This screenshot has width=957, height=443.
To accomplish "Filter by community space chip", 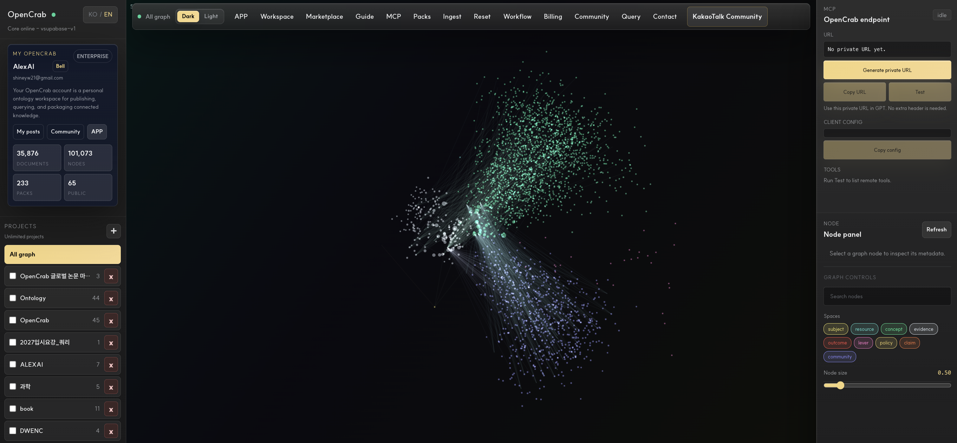I will coord(840,356).
